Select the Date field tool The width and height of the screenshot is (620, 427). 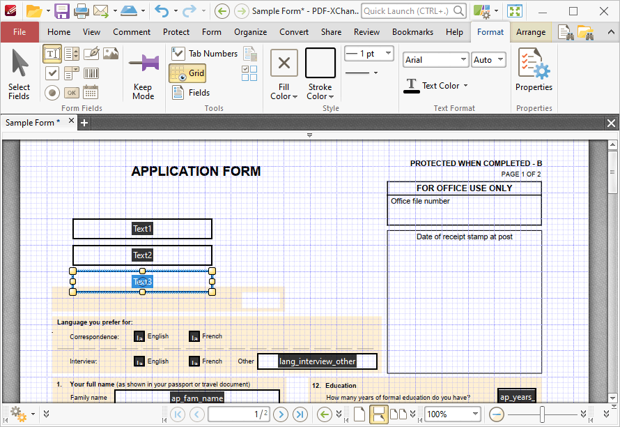tap(91, 92)
